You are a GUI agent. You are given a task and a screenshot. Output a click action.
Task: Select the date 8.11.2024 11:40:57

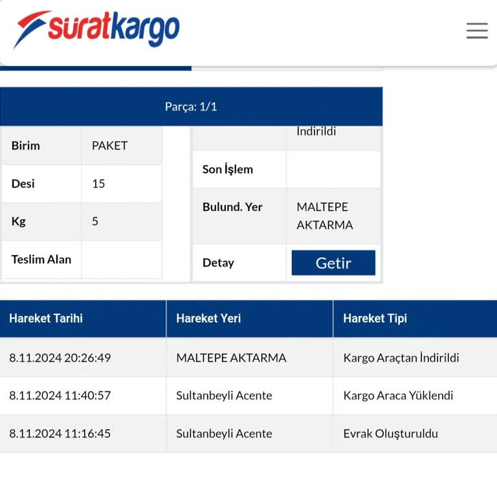point(60,395)
